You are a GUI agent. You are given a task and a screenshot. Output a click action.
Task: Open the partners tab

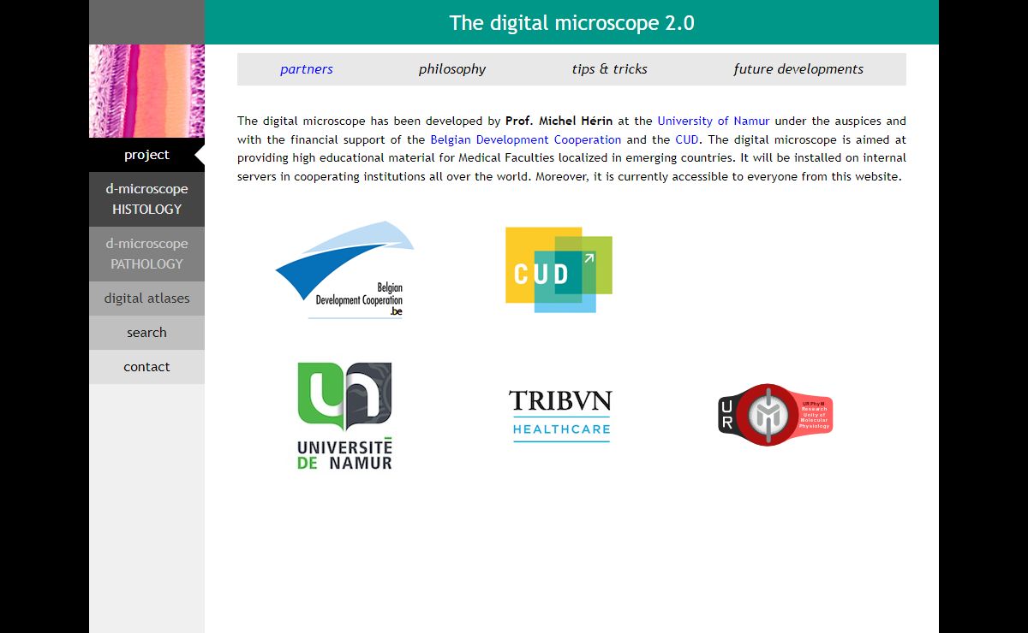pyautogui.click(x=306, y=69)
